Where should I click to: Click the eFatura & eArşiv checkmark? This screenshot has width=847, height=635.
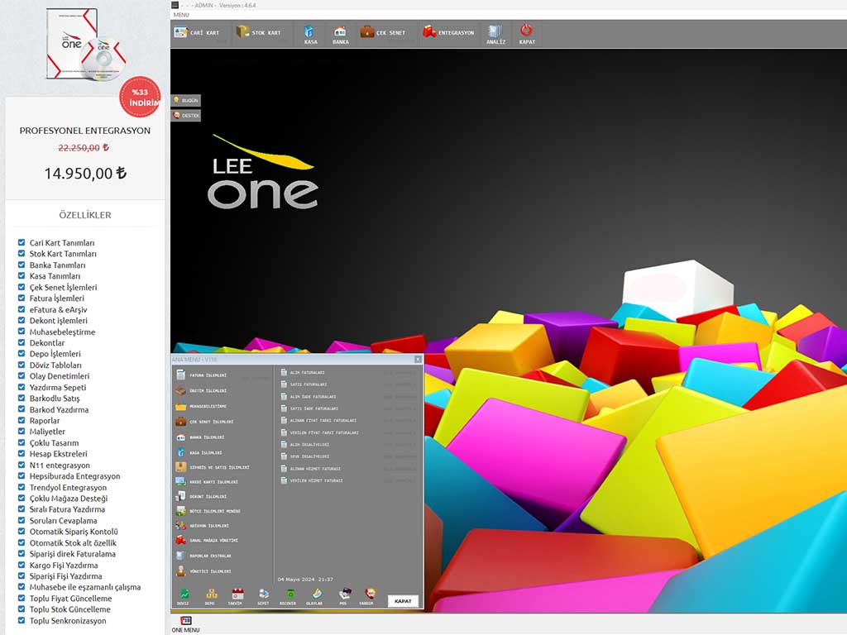[22, 309]
